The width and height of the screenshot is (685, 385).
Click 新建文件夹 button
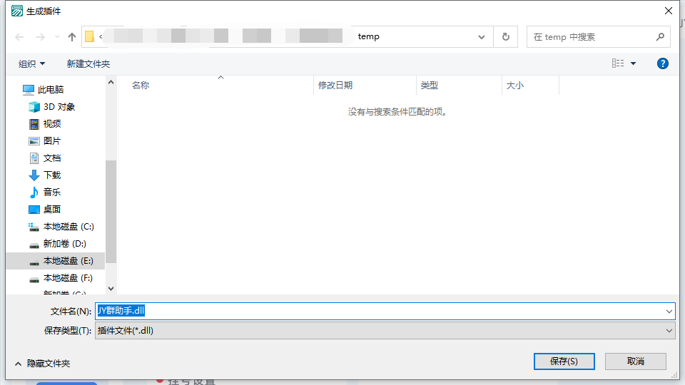[88, 63]
